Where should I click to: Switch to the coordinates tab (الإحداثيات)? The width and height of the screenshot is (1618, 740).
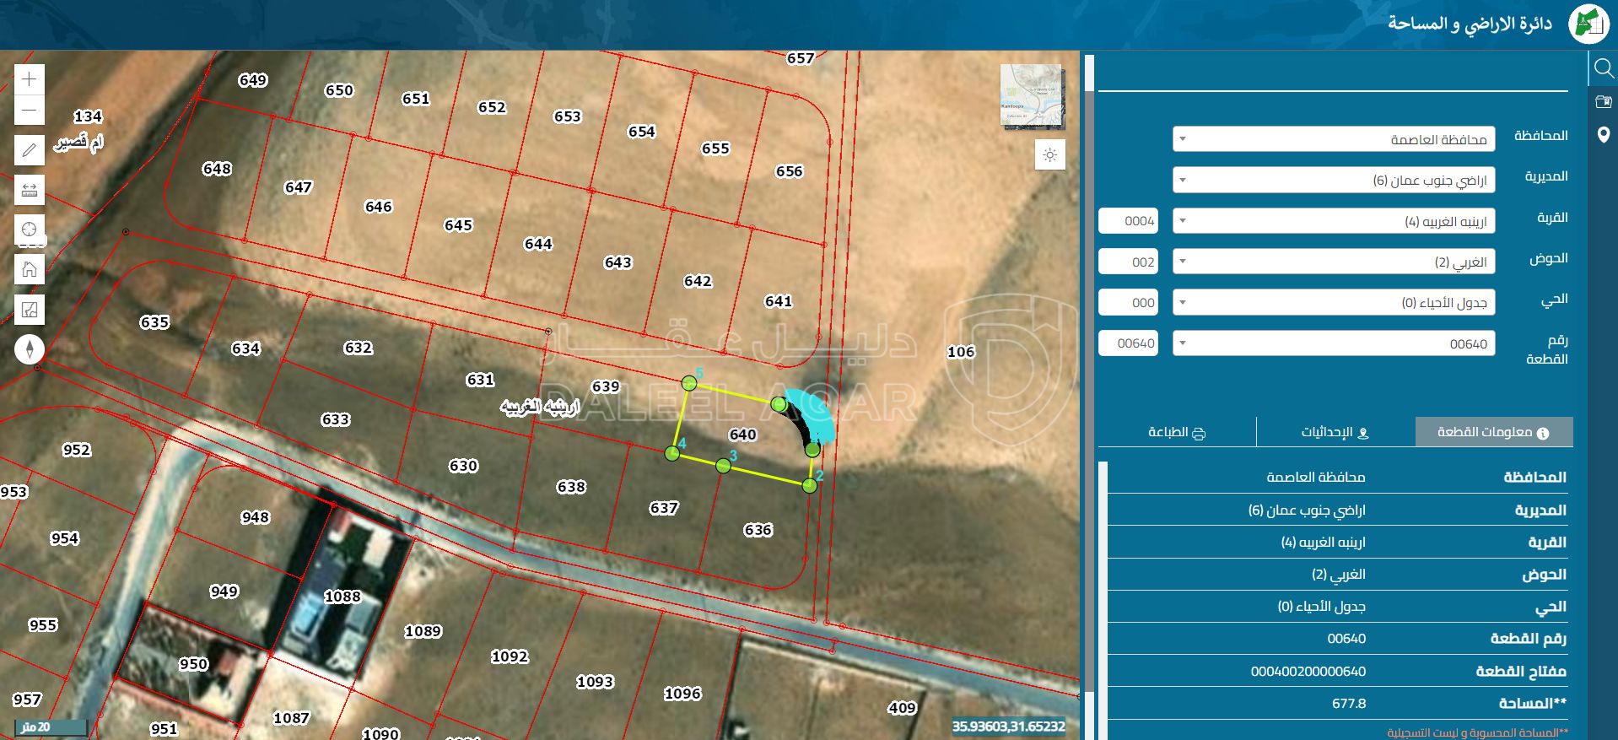point(1335,432)
